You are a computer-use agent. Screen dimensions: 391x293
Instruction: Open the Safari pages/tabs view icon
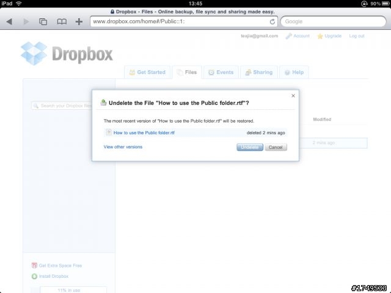(43, 22)
